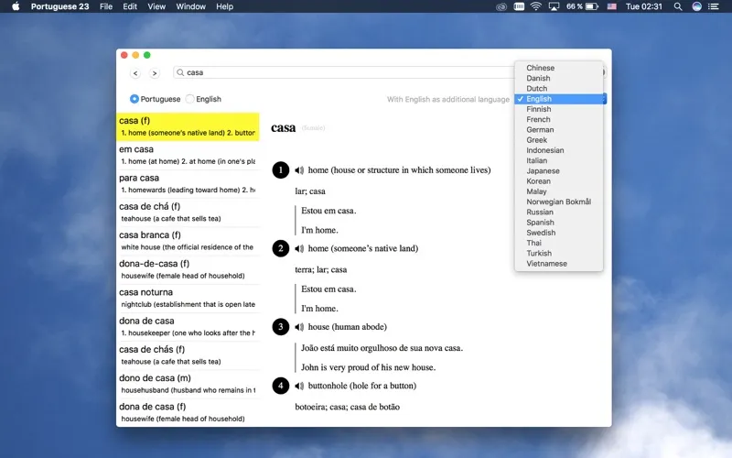The image size is (732, 458).
Task: Select the highlighted casa (f) entry
Action: point(188,126)
